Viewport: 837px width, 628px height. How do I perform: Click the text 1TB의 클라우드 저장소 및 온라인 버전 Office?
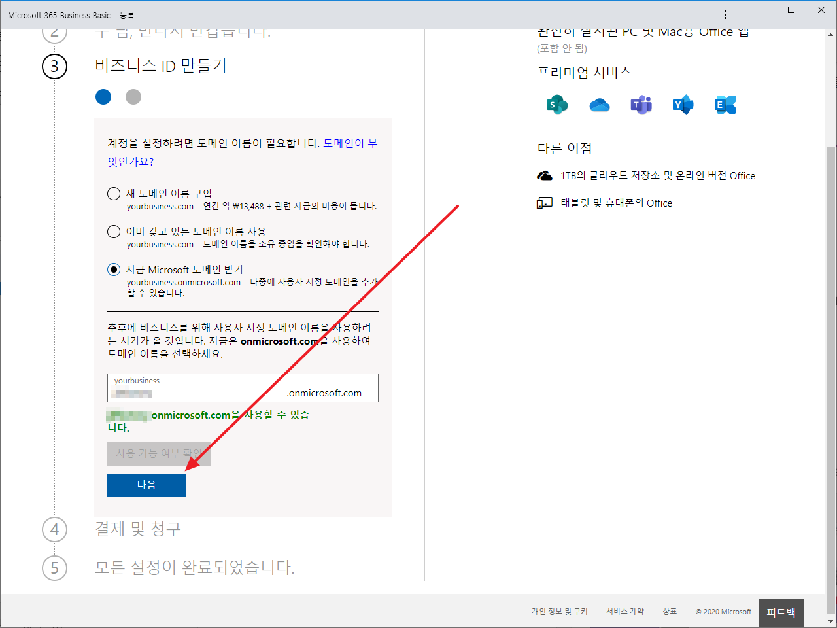tap(658, 175)
